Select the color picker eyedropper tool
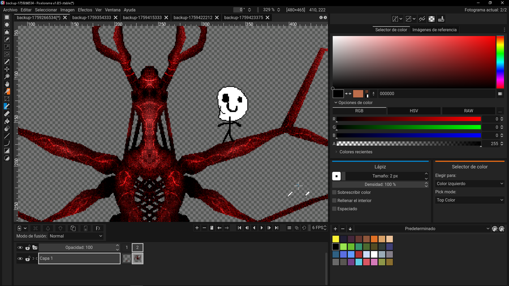 click(x=7, y=92)
